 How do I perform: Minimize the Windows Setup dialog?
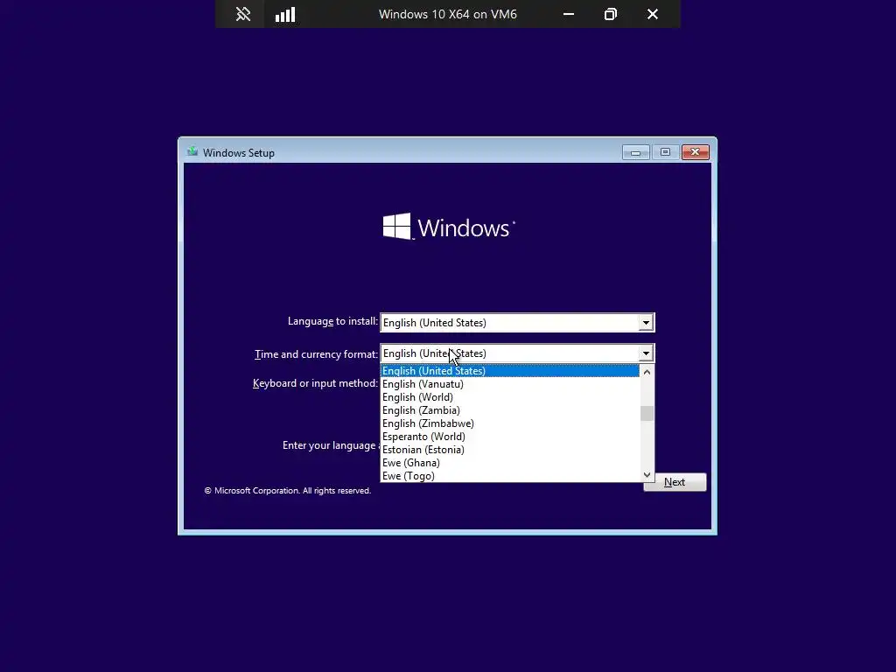[x=635, y=152]
